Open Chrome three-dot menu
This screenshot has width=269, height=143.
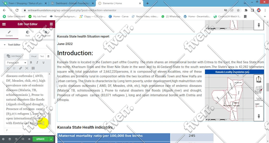(x=265, y=10)
